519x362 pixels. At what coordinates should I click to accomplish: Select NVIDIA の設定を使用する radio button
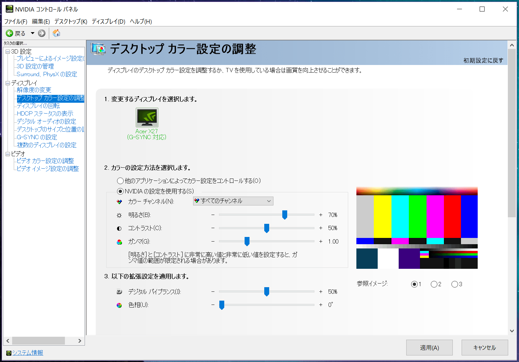point(120,191)
